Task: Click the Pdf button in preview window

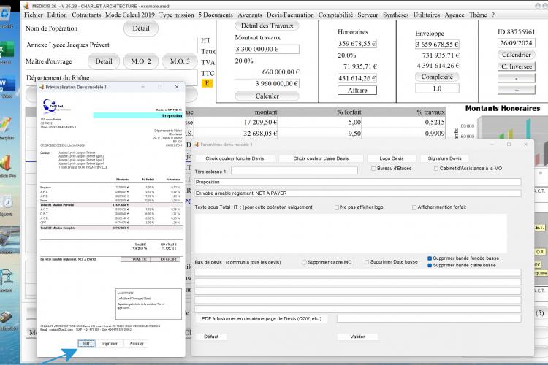Action: (86, 343)
